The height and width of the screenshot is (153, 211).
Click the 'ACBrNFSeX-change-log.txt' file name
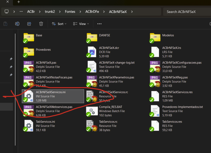[x=117, y=63]
